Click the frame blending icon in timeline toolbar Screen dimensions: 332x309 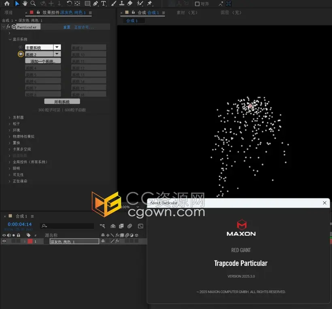[x=121, y=226]
